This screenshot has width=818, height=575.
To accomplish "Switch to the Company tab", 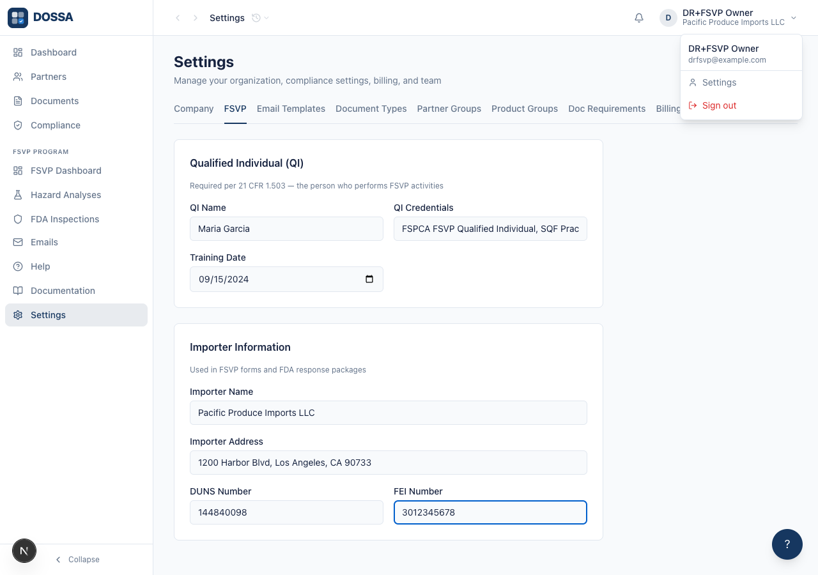I will click(194, 109).
